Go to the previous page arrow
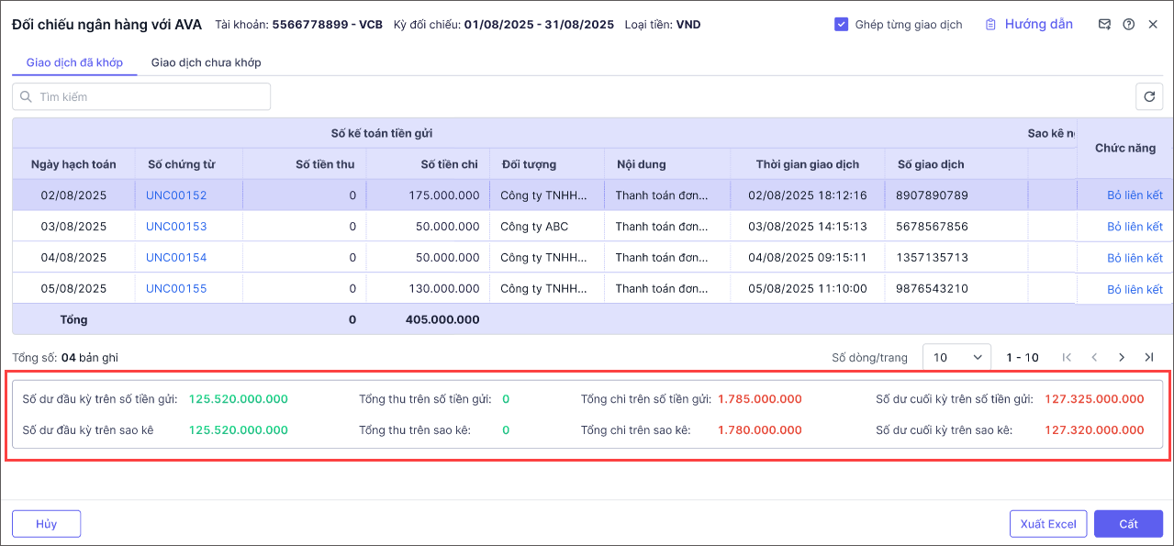 coord(1094,357)
